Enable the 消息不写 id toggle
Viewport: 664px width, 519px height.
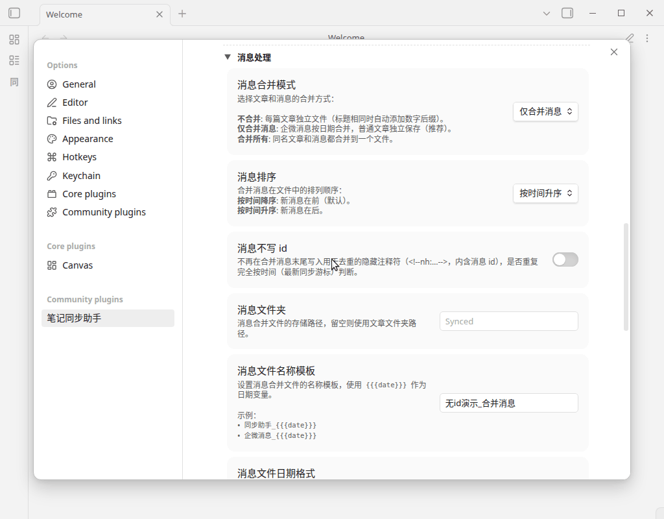[x=565, y=259]
